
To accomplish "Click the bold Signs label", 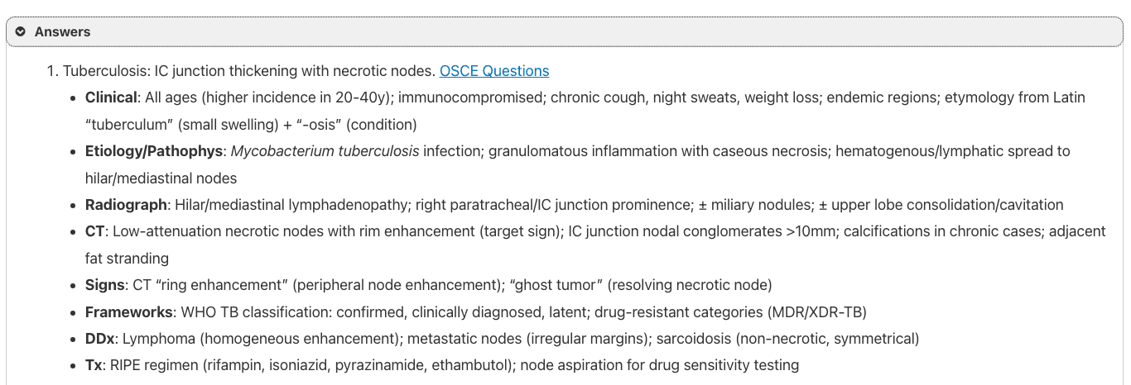I will click(107, 285).
